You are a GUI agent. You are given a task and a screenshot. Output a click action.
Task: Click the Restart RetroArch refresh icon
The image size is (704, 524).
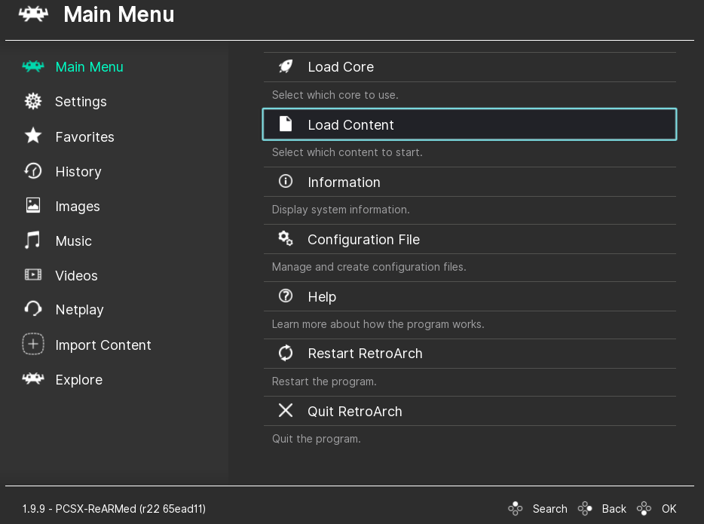(286, 353)
